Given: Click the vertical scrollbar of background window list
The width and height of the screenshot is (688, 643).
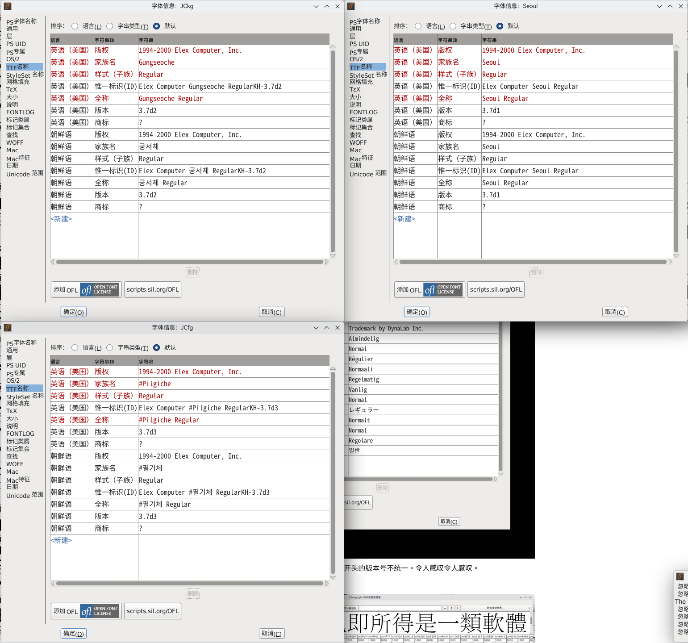Looking at the screenshot, I should point(500,397).
